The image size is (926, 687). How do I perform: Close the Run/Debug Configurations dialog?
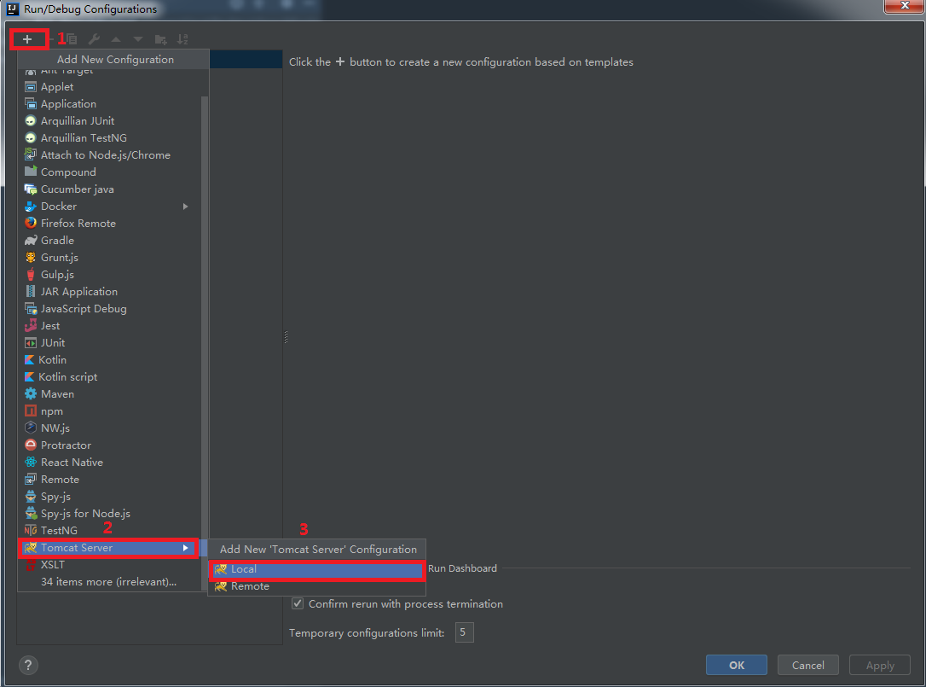click(904, 5)
